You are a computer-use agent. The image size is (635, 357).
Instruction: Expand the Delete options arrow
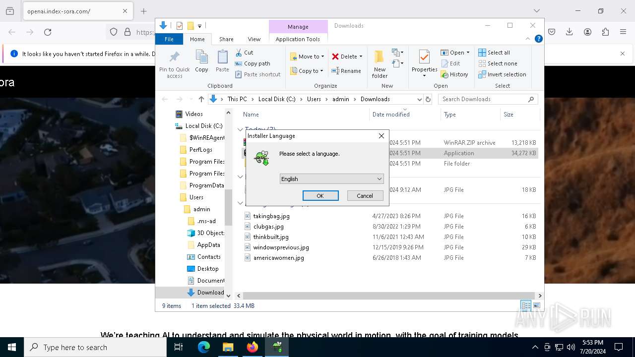click(361, 57)
